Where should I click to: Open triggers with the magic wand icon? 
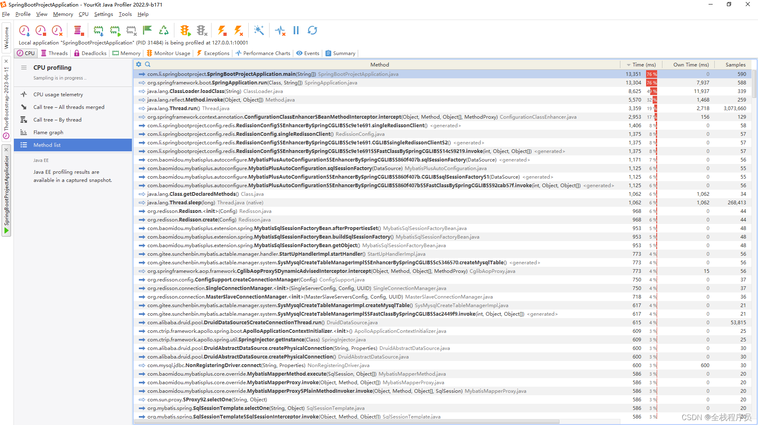[x=259, y=31]
